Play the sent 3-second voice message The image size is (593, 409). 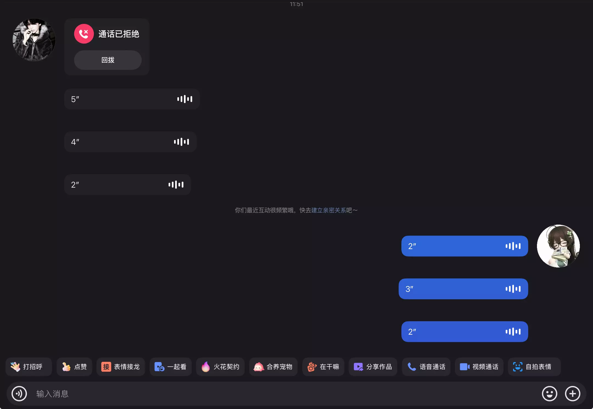click(463, 289)
